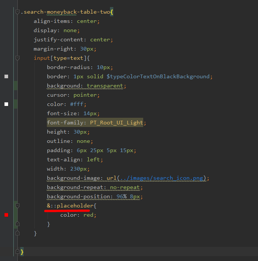The image size is (258, 261).
Task: Click the outline: none declaration
Action: tap(70, 141)
